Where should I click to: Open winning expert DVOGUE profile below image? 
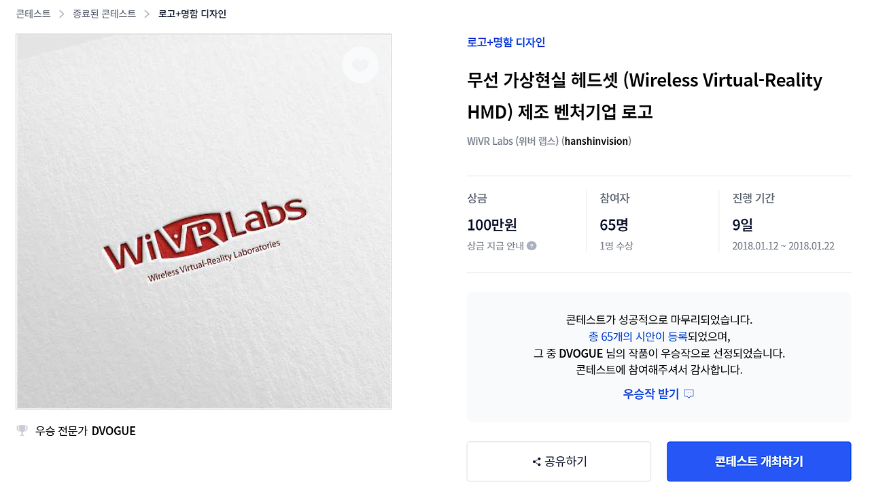tap(114, 431)
